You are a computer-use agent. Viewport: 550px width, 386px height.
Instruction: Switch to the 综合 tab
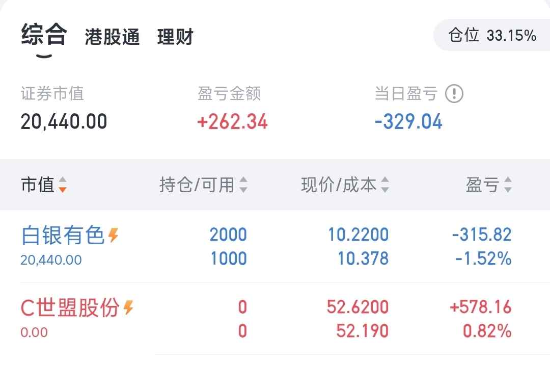click(44, 36)
